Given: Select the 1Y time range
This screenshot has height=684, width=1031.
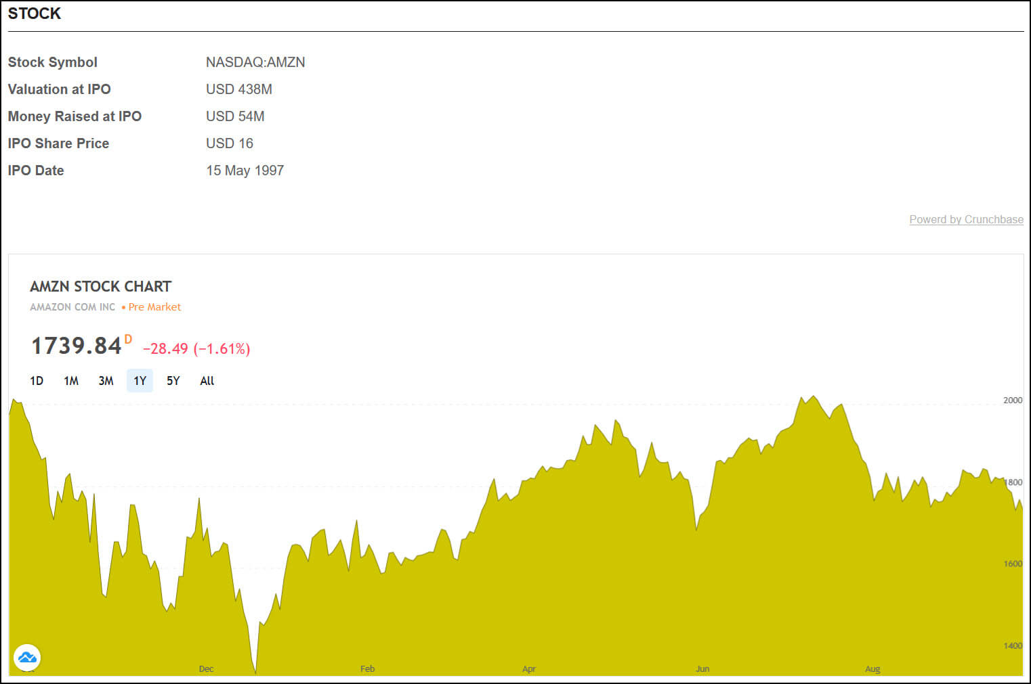Looking at the screenshot, I should click(x=140, y=381).
